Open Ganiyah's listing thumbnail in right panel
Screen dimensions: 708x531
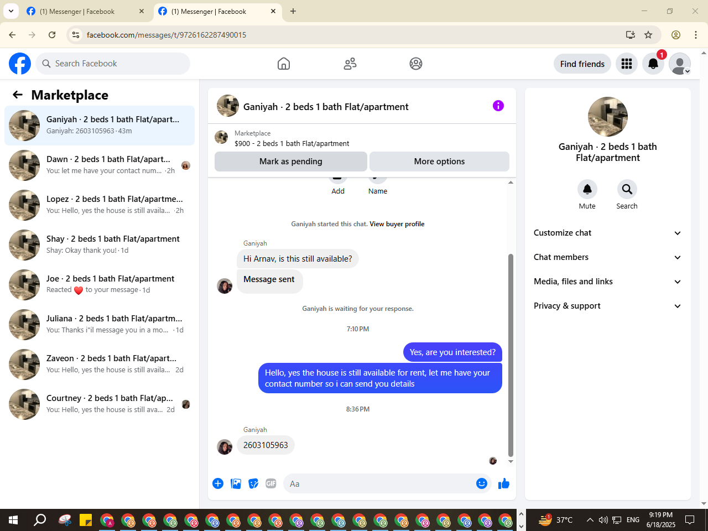click(x=608, y=117)
